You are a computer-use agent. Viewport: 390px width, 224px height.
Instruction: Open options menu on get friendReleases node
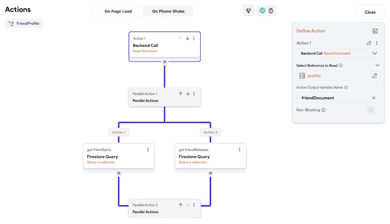click(x=239, y=150)
